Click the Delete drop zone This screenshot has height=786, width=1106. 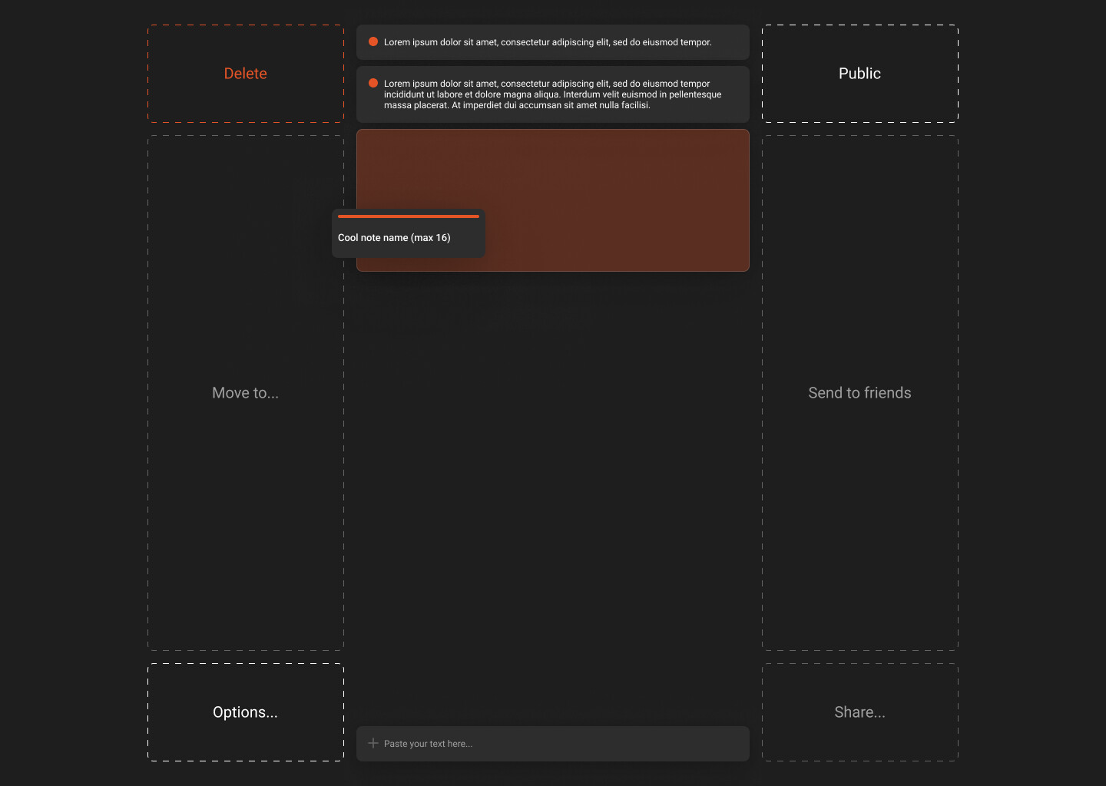pyautogui.click(x=246, y=74)
